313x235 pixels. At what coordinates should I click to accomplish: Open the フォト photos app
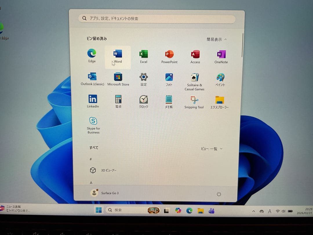(x=169, y=80)
